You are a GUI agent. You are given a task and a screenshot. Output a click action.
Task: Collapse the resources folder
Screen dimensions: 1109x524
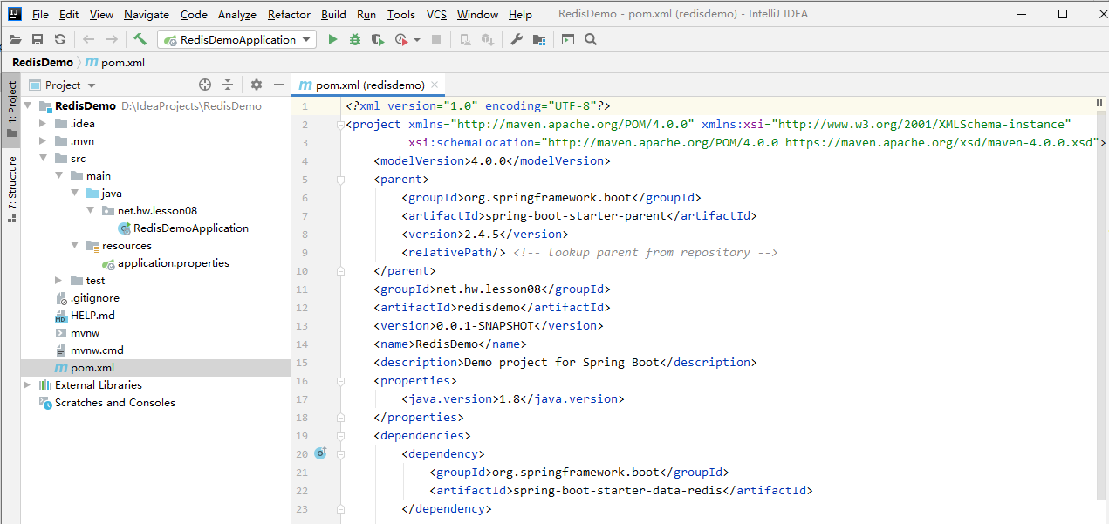(x=75, y=245)
